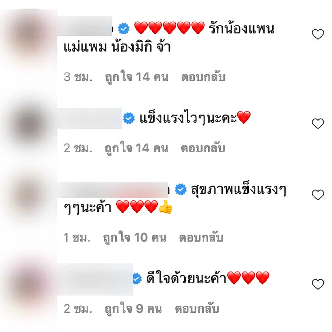332x332 pixels.
Task: Like the ดีใจด้วยนะค้า comment
Action: click(318, 284)
